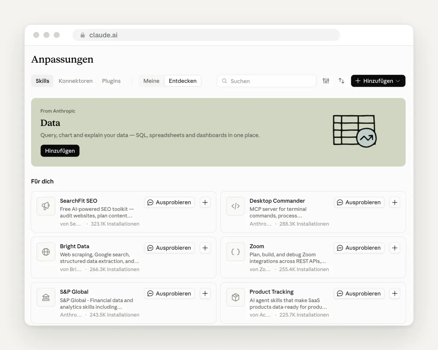Add Bright Data with its plus icon
The image size is (438, 350).
pos(205,248)
